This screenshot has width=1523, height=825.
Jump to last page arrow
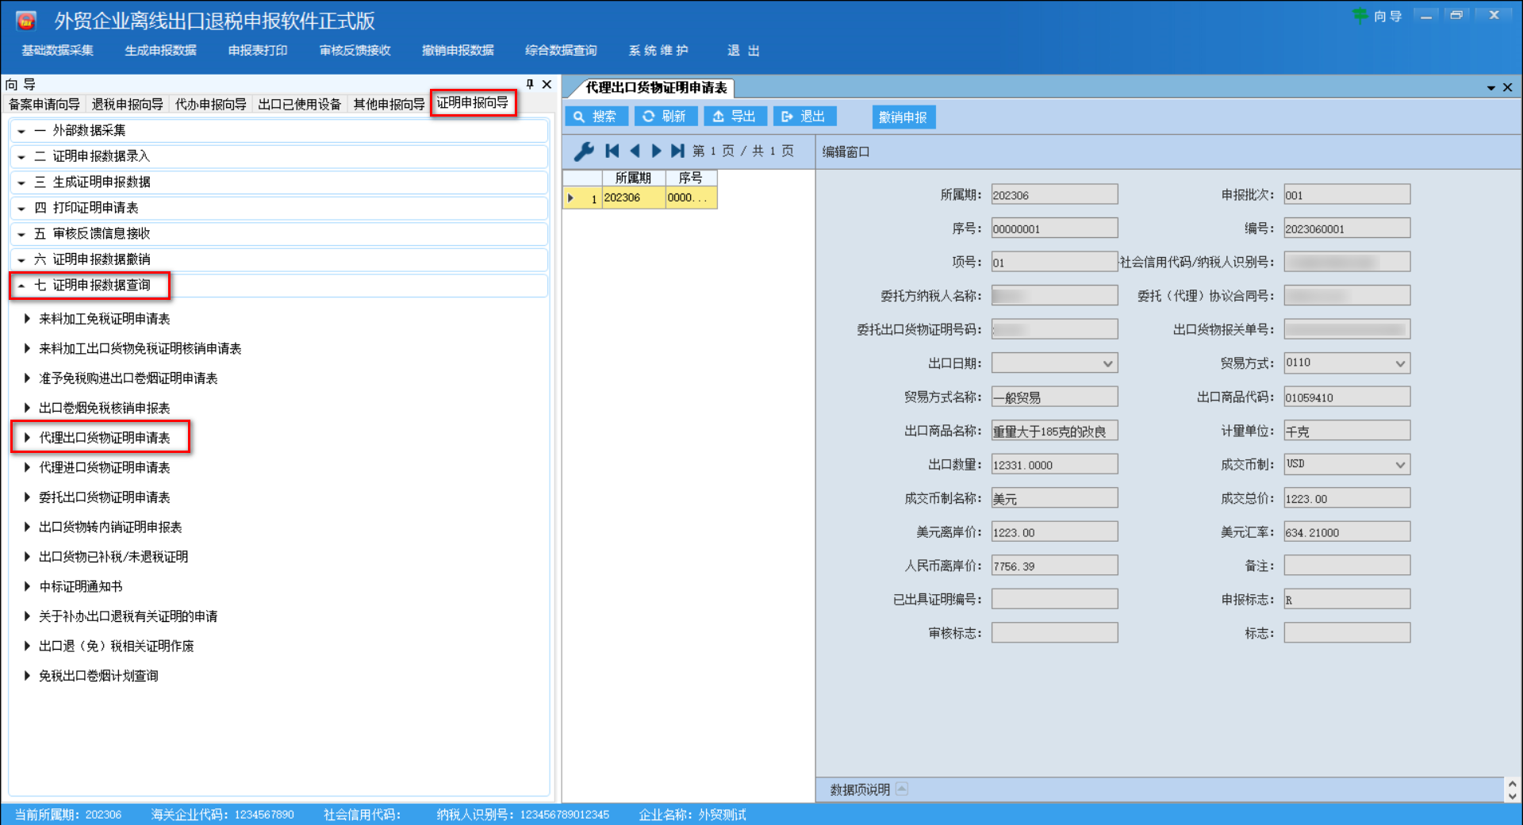(677, 151)
